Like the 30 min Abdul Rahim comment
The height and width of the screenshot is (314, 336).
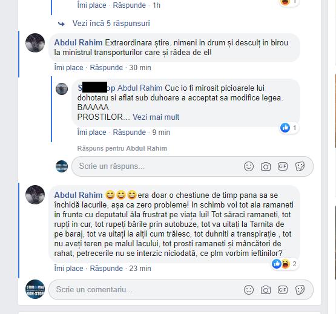pyautogui.click(x=68, y=68)
